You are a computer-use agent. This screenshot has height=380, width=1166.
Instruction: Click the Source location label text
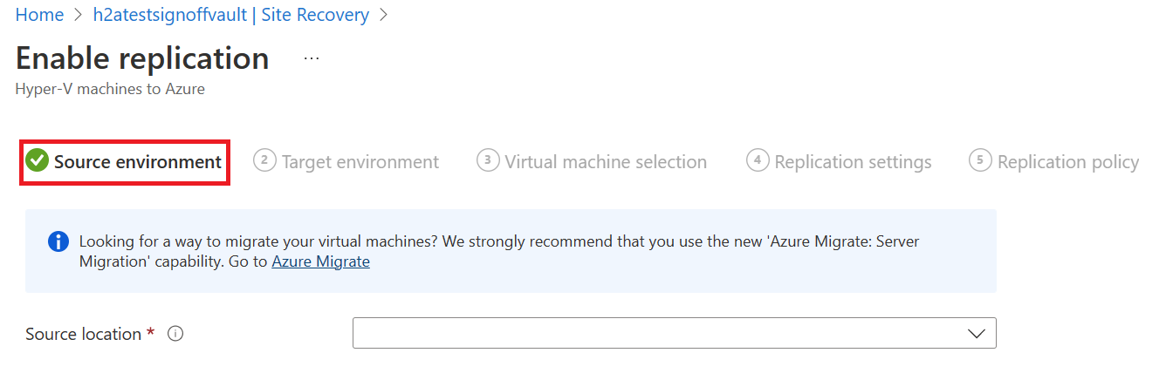tap(83, 334)
